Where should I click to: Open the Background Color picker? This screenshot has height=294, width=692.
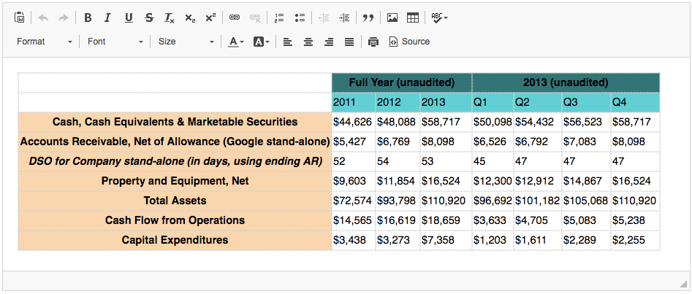262,42
